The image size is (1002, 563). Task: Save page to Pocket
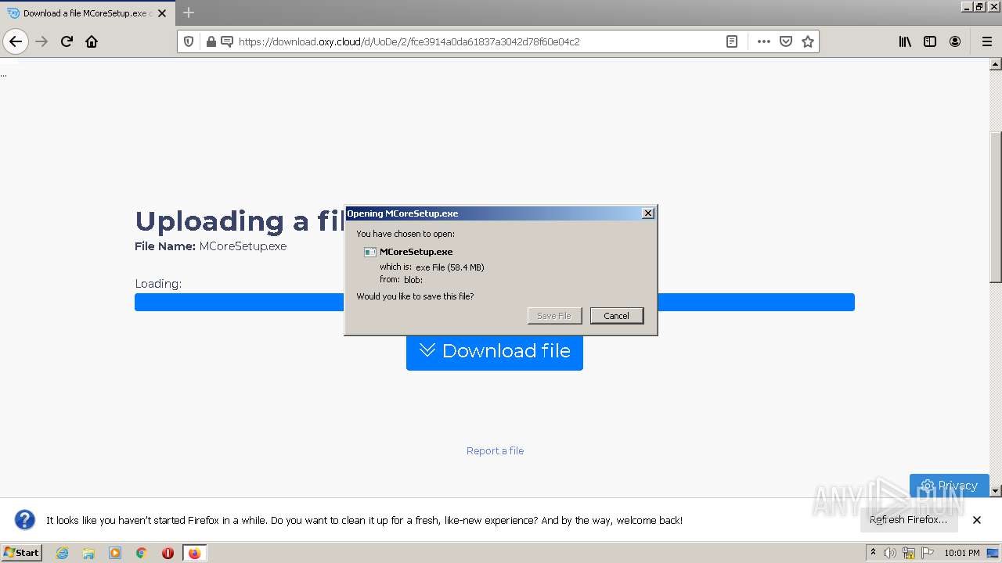coord(786,41)
